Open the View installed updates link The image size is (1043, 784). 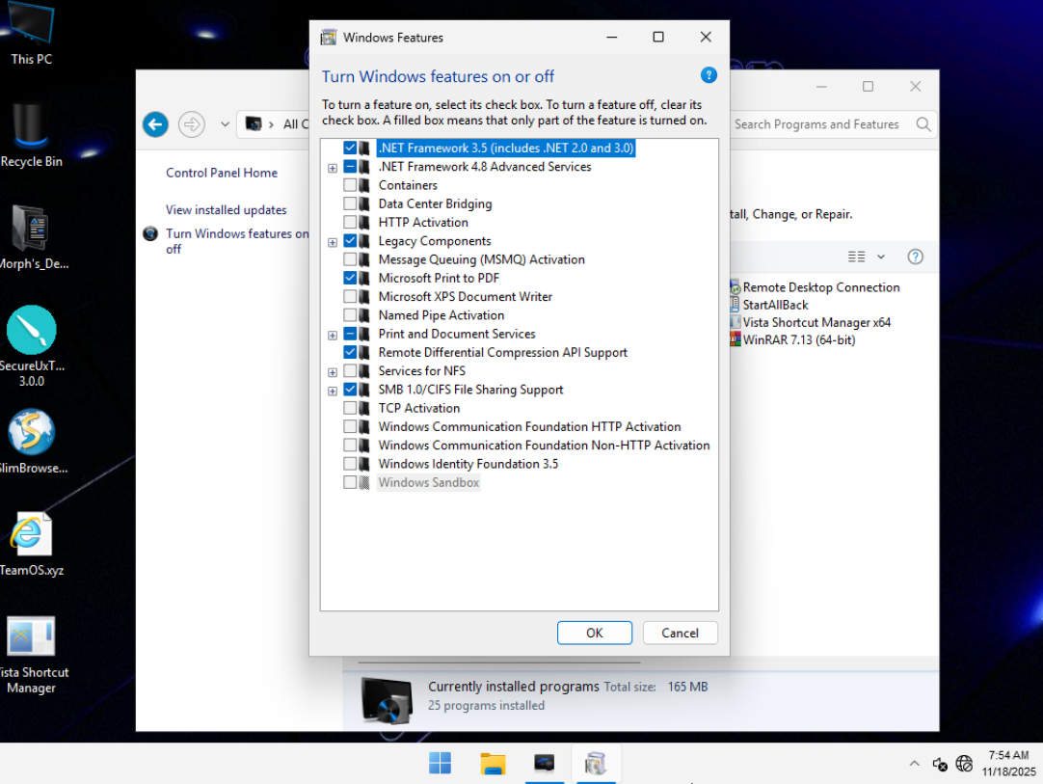[226, 209]
